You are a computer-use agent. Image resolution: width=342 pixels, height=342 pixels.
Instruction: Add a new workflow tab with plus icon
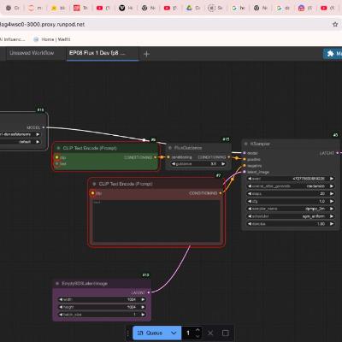146,54
